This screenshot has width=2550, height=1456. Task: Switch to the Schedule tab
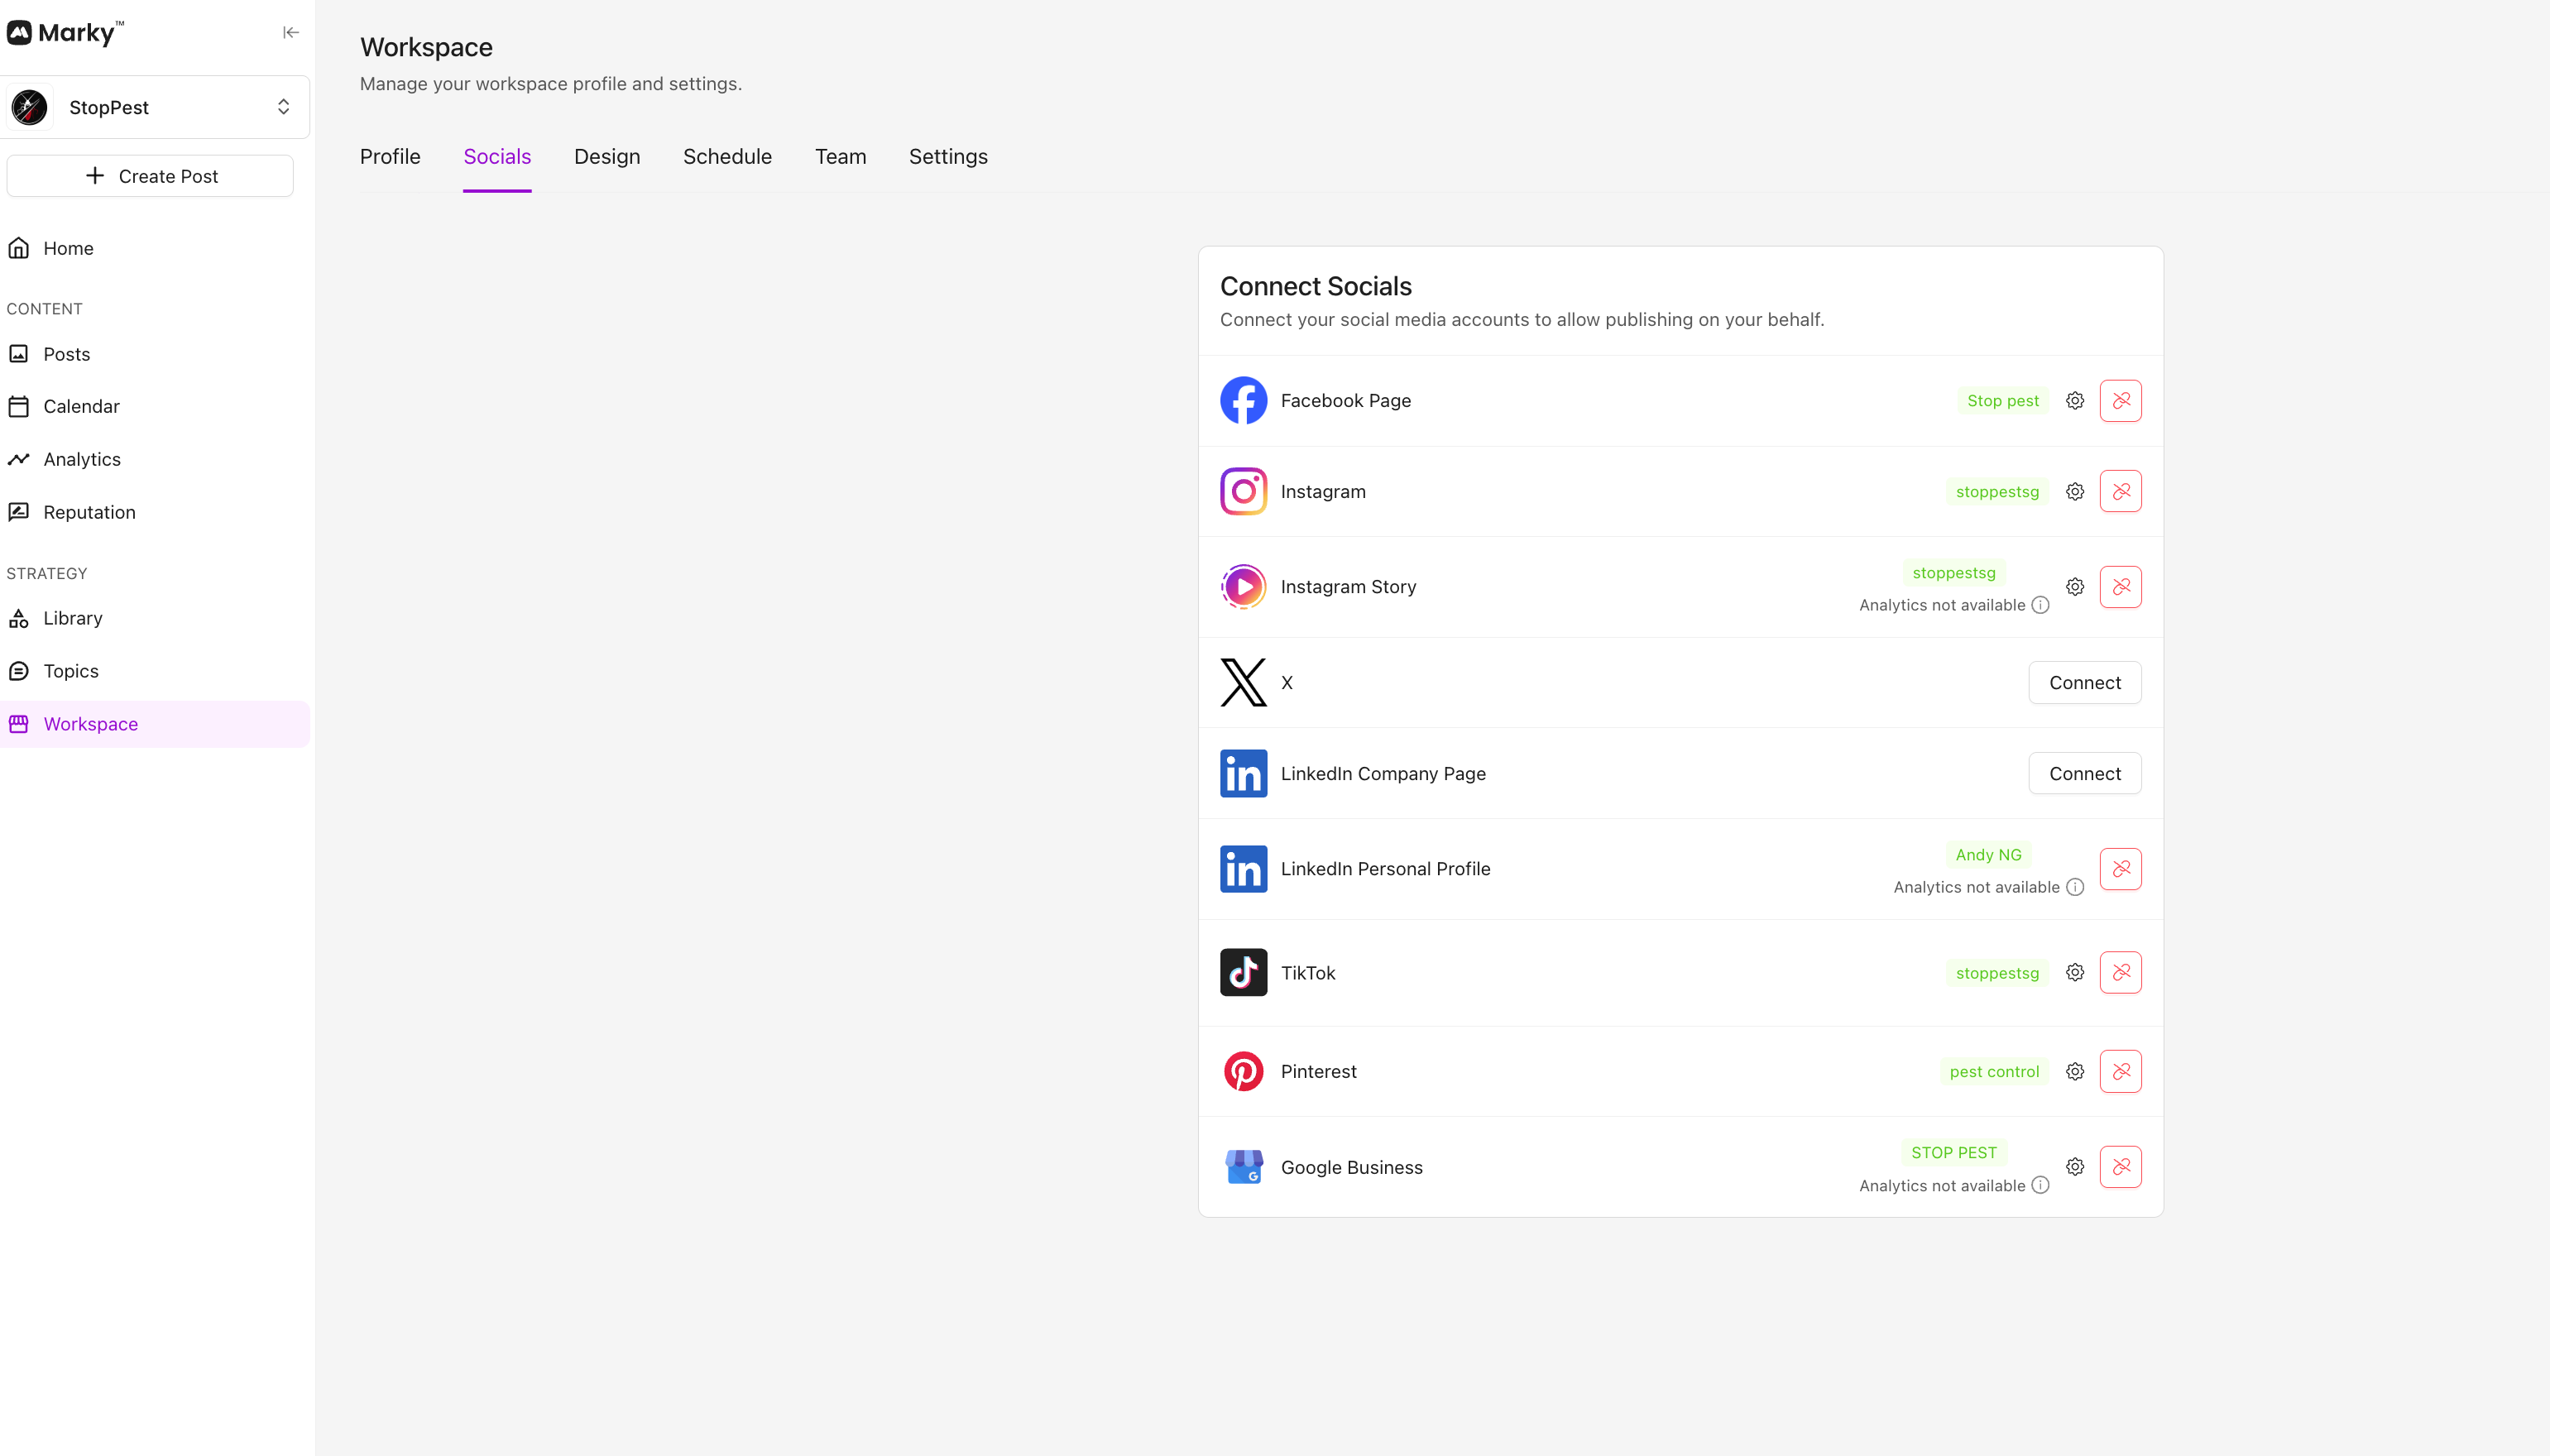click(x=727, y=157)
